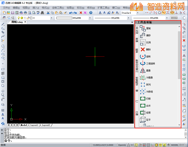Open the Standard text style dropdown

point(138,13)
